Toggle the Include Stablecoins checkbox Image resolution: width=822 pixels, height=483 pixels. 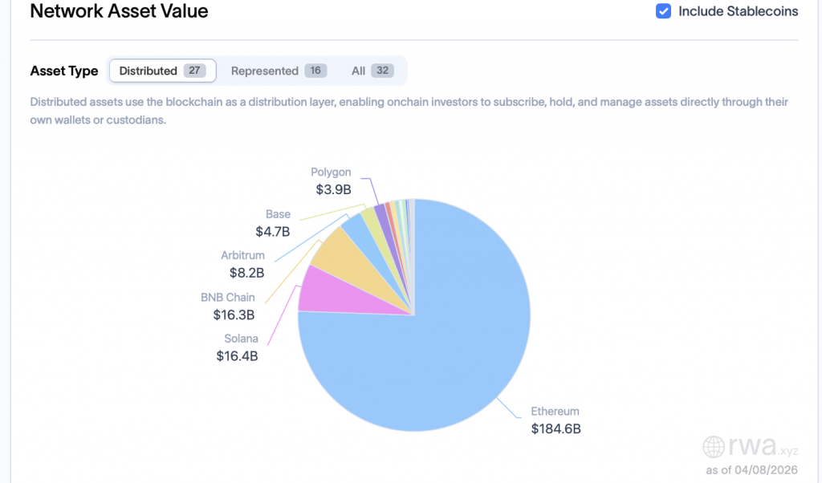663,11
